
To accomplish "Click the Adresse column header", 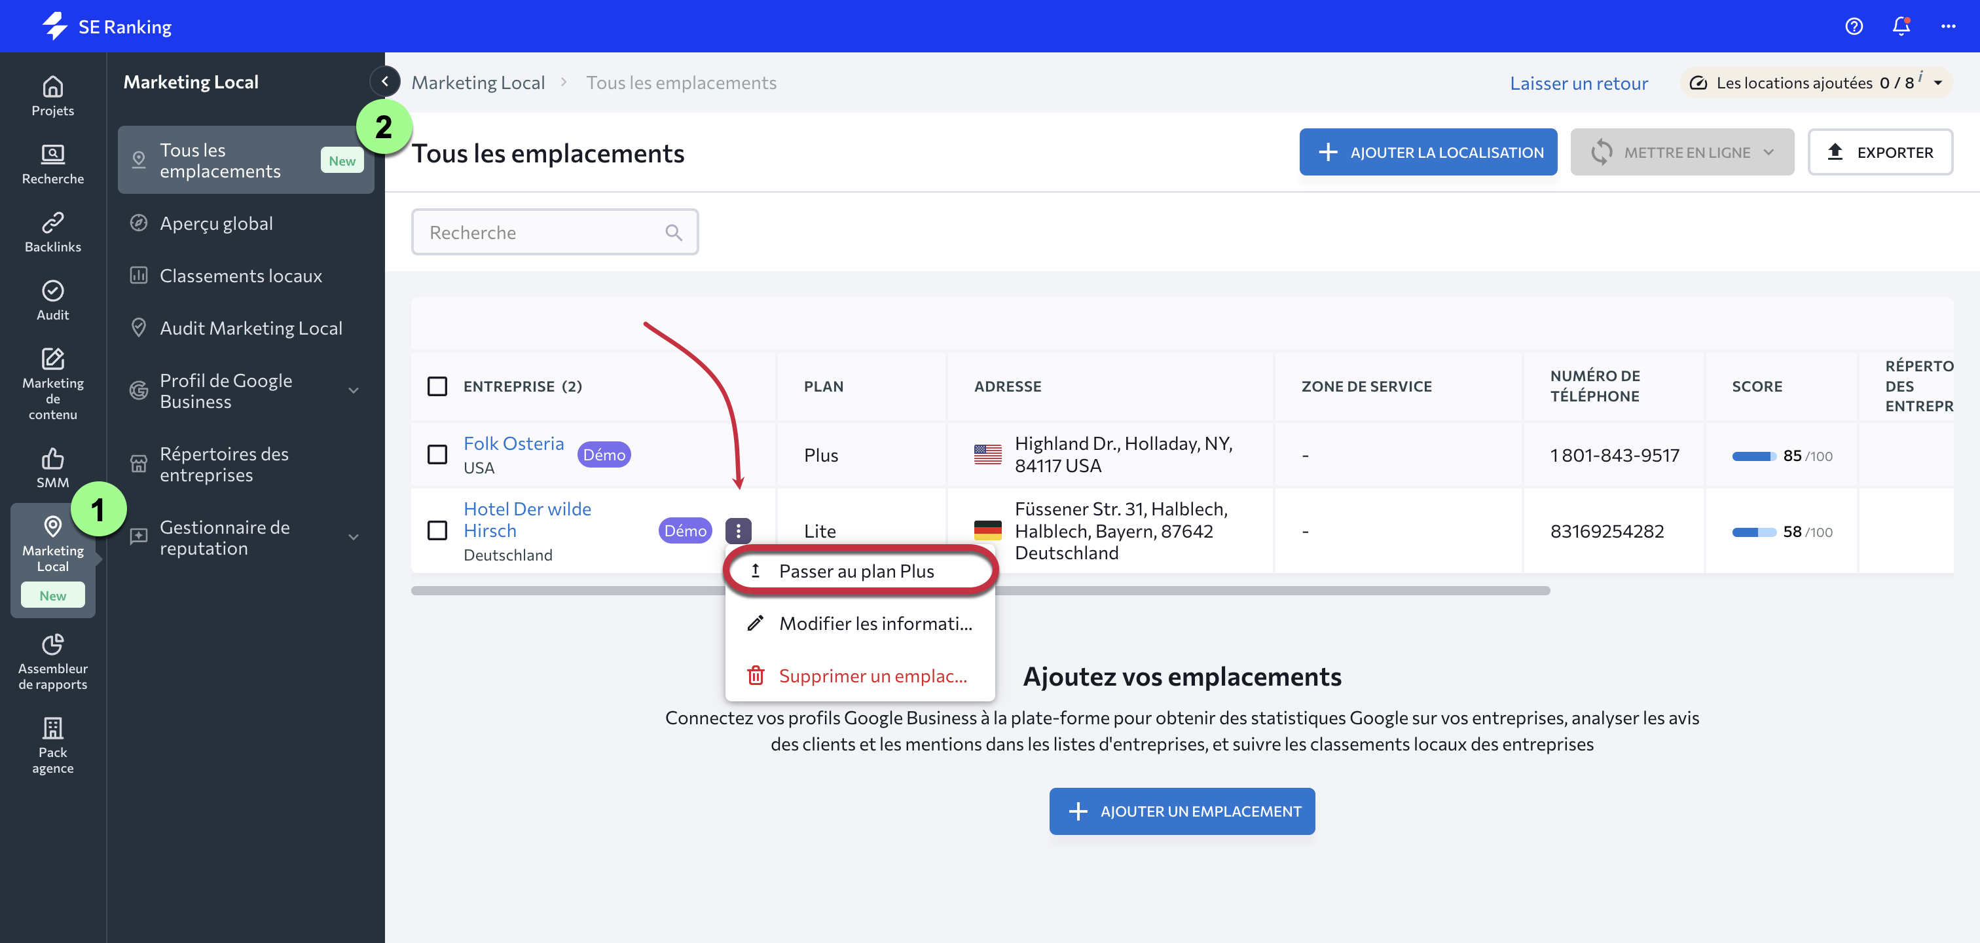I will point(1008,386).
